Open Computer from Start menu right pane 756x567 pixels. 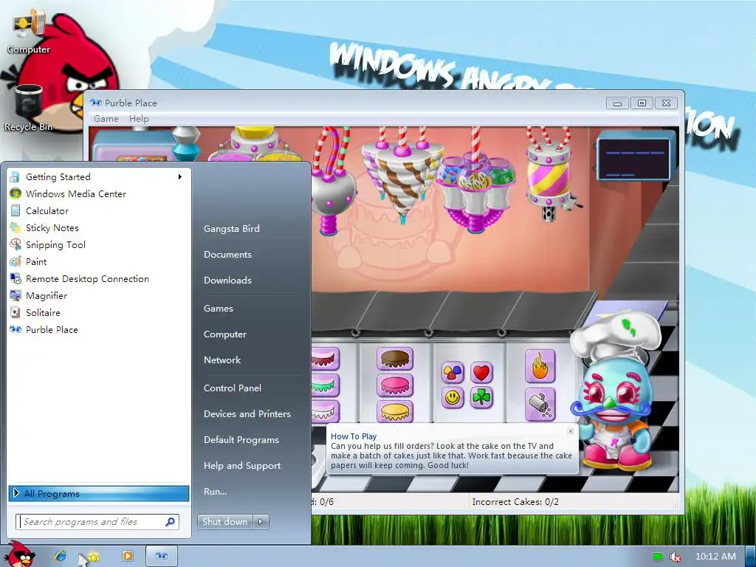[x=225, y=334]
